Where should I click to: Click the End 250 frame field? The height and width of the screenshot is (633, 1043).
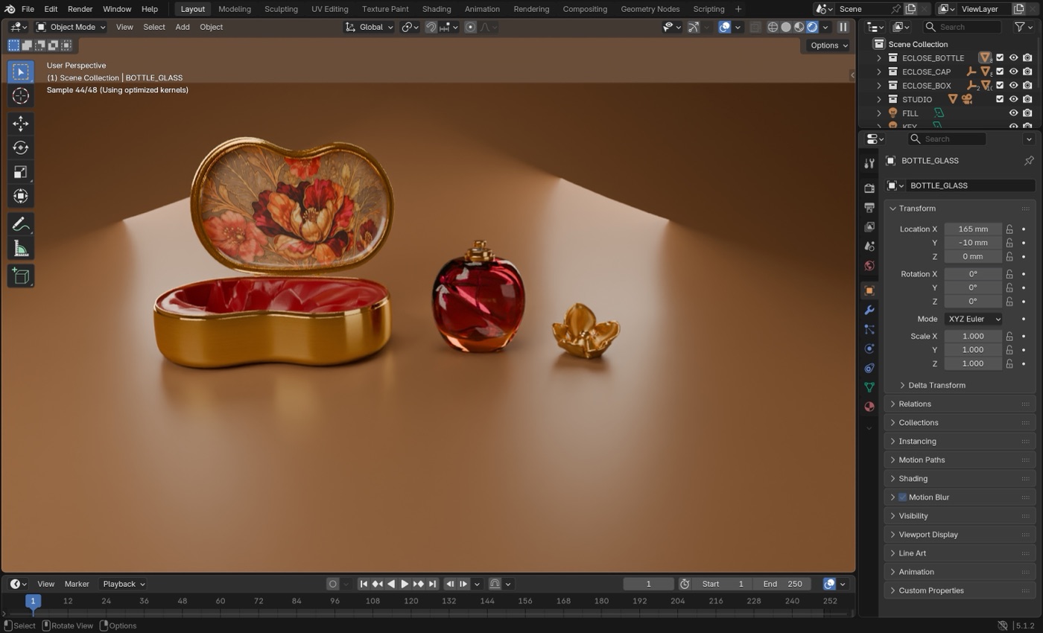point(782,584)
